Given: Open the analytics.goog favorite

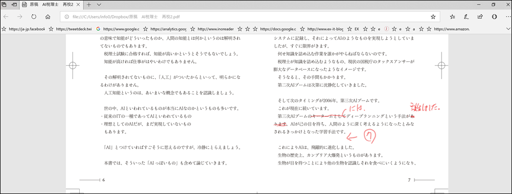Looking at the screenshot, I should [x=165, y=29].
